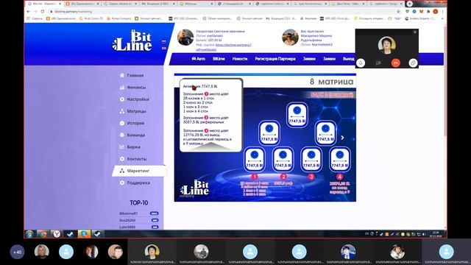471x265 pixels.
Task: Open the Финансы sidebar section
Action: click(x=132, y=88)
